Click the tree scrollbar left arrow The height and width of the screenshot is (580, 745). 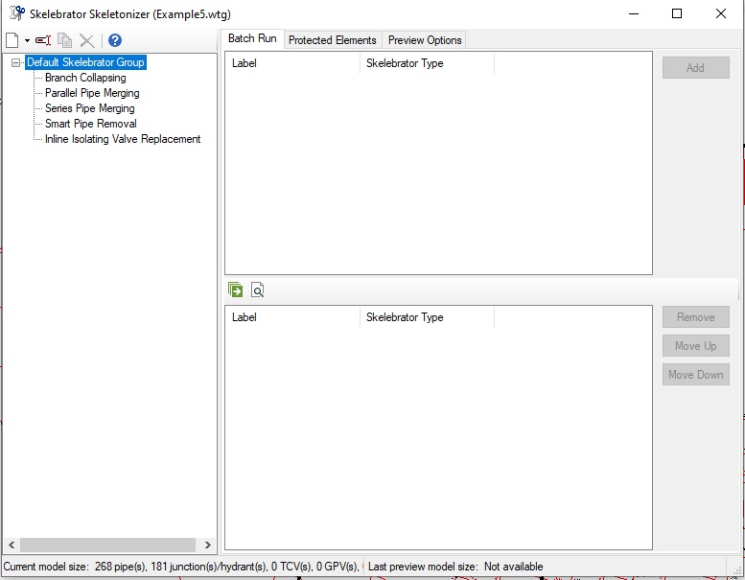12,545
